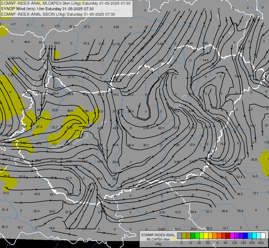Viewport: 269px width, 248px height.
Task: Click the map value 4.42
Action: pyautogui.click(x=160, y=44)
